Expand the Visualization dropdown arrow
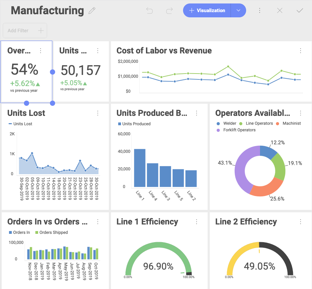Viewport: 312px width, 289px height. click(x=239, y=11)
